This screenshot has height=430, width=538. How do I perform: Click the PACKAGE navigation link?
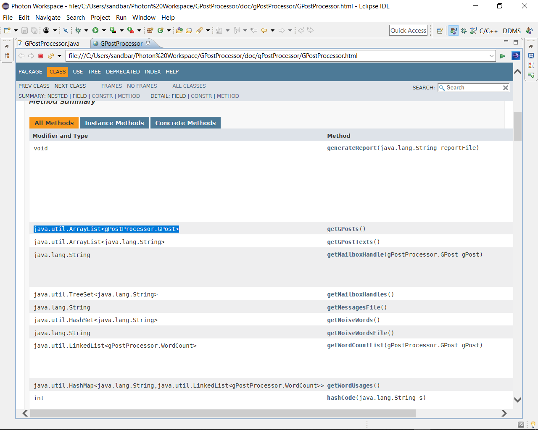[30, 72]
